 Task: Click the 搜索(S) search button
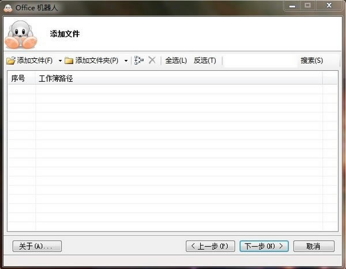[311, 60]
